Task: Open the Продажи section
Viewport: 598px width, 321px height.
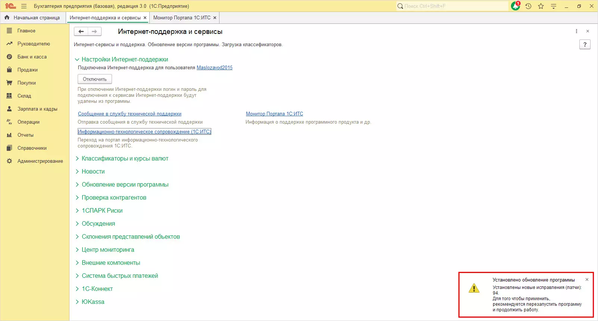Action: pos(28,70)
